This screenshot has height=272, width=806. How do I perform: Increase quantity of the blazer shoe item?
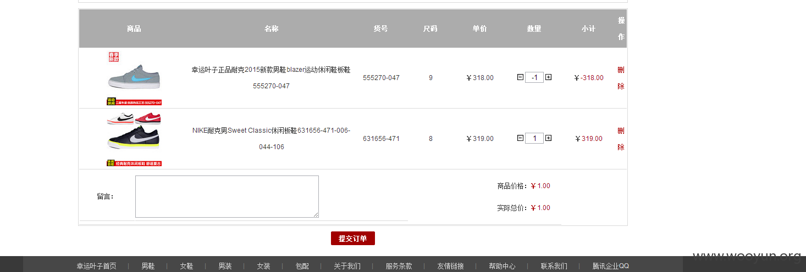click(x=548, y=77)
